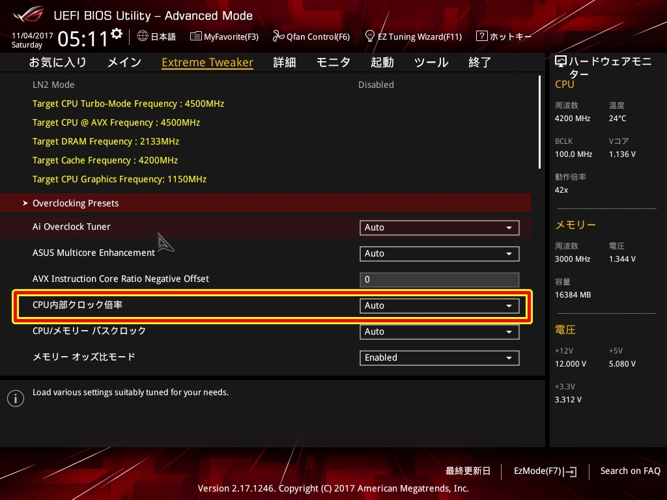Click the +12V 12.000 V reading

(x=571, y=364)
